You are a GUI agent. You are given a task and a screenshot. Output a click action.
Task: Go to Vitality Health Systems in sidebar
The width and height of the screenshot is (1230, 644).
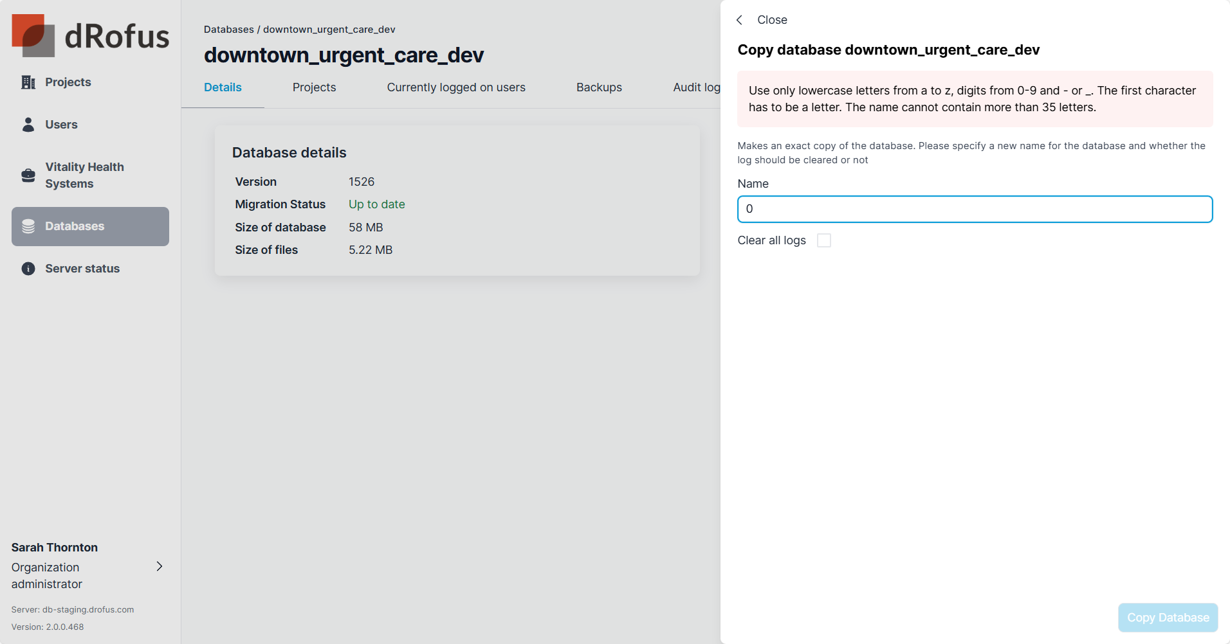pos(84,175)
